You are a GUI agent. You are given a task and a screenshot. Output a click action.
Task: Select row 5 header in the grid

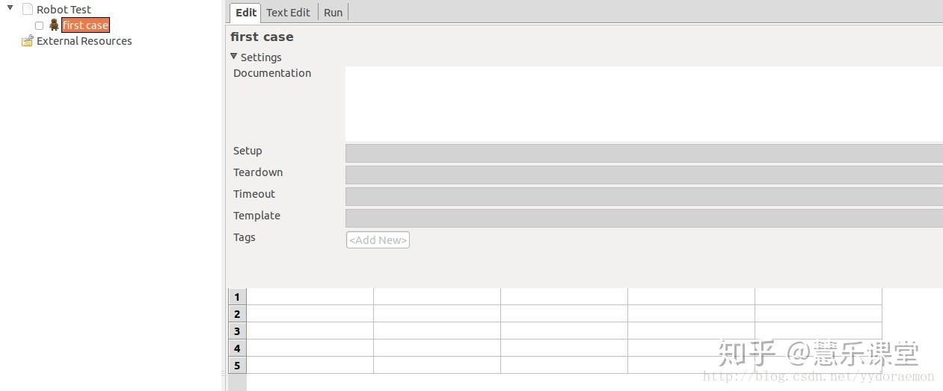pyautogui.click(x=237, y=366)
